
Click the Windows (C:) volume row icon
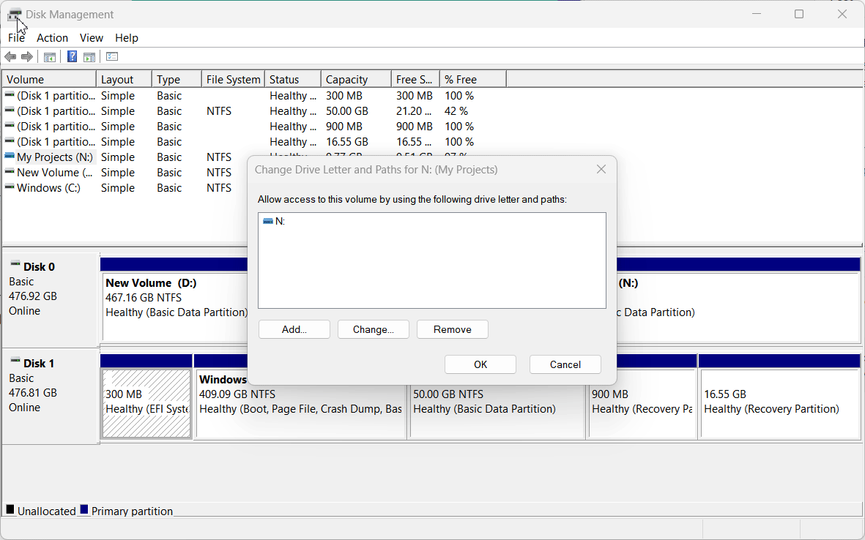click(10, 187)
